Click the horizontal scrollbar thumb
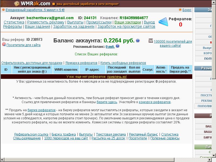Screen dimensions: 216x162 tap(89, 160)
